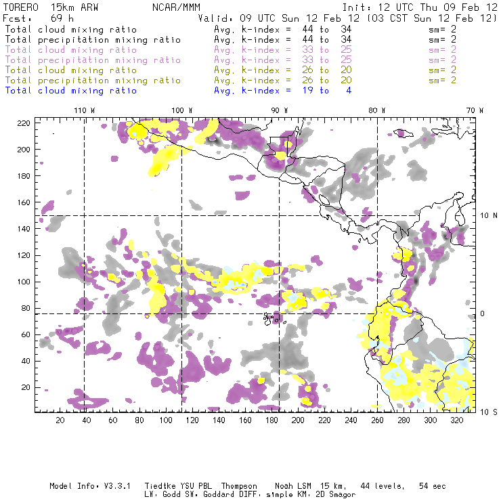The image size is (501, 501).
Task: Click the '180' tick on vertical axis
Action: (x=24, y=176)
